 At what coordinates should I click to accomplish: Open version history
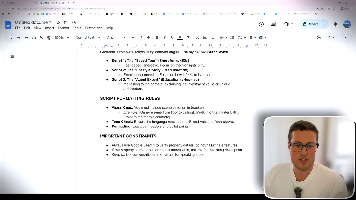261,24
